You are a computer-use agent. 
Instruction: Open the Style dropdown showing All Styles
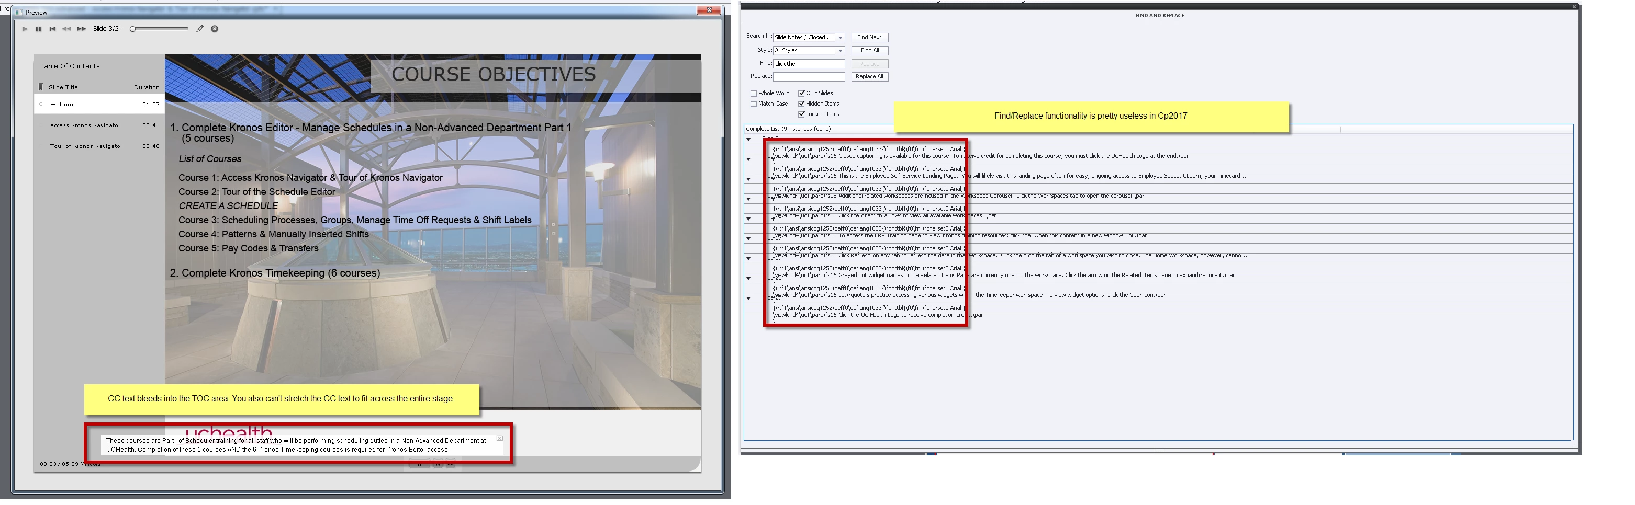coord(809,51)
